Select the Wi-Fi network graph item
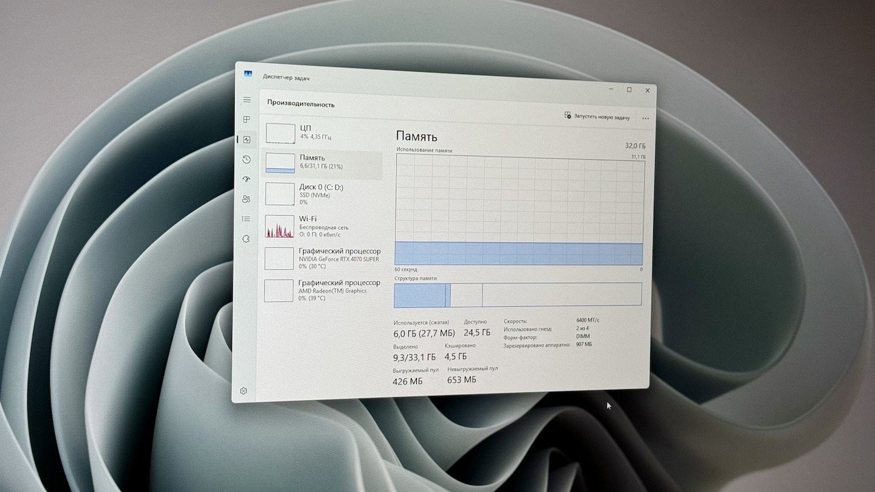 point(323,226)
